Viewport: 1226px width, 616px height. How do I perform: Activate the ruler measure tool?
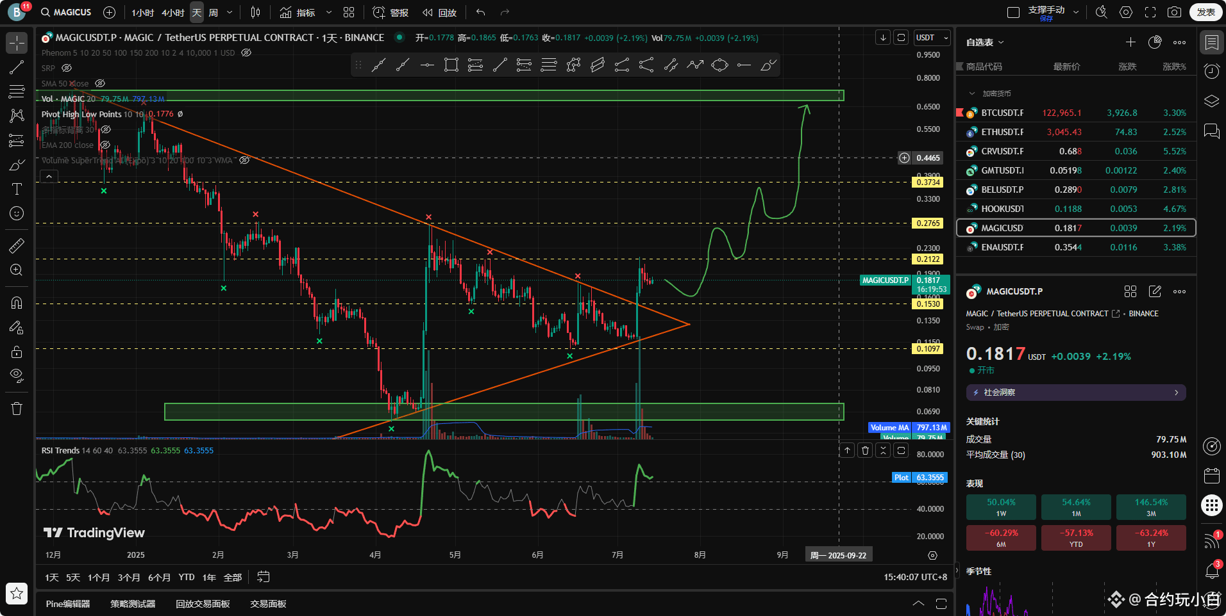click(17, 245)
